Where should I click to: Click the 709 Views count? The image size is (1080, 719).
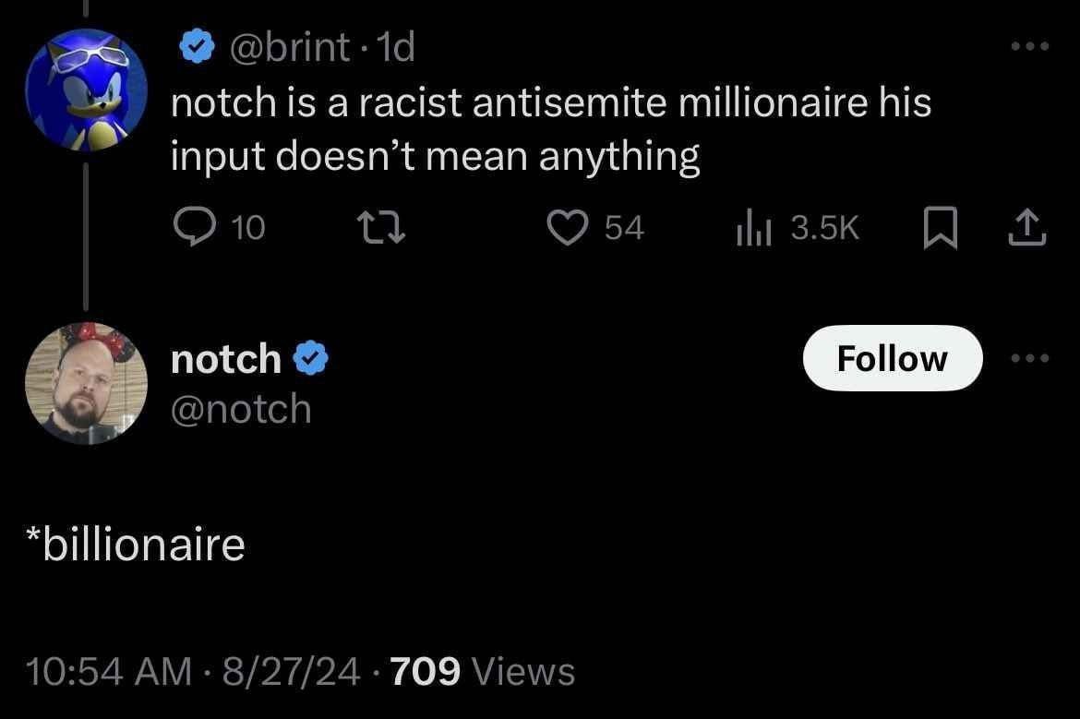coord(482,672)
